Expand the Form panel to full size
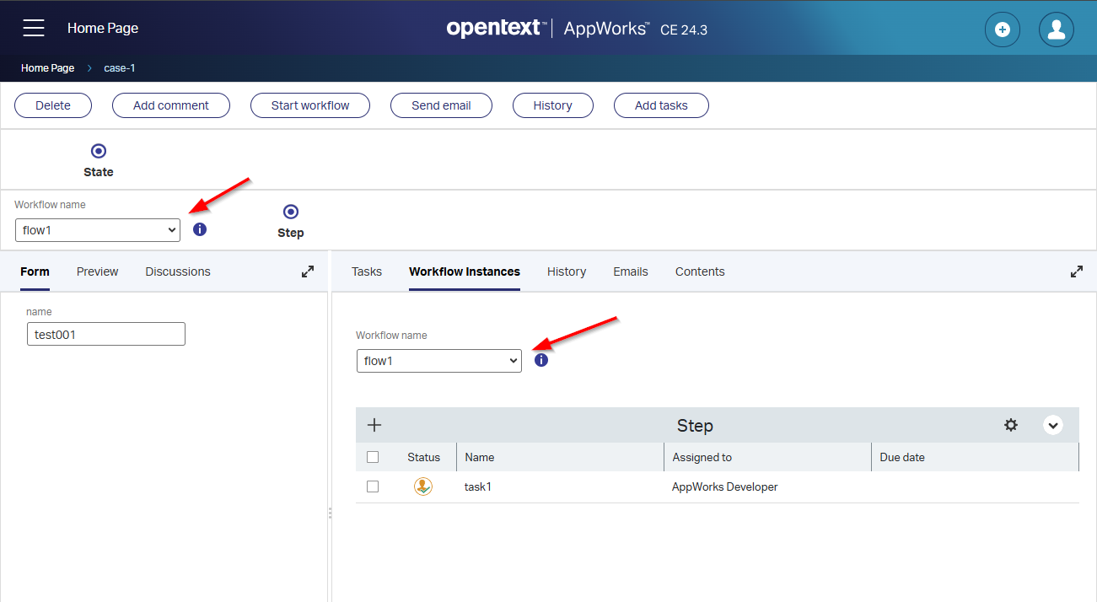Screen dimensions: 1097x602 coord(308,271)
